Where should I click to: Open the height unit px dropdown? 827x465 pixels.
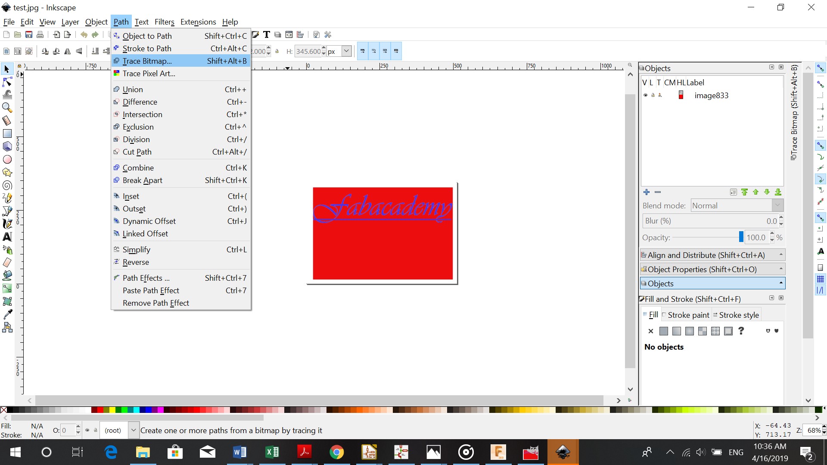[x=346, y=51]
